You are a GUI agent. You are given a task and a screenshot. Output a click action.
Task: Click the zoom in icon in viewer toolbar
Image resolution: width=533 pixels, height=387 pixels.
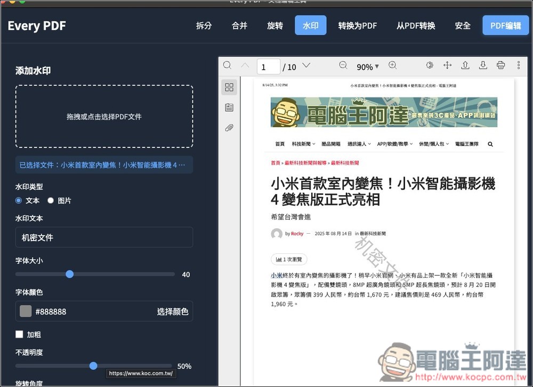tap(393, 65)
